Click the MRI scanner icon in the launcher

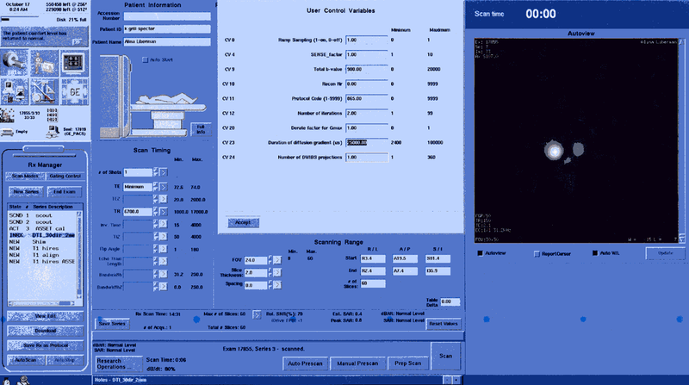coord(17,62)
